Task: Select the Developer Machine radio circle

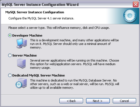Action: click(10, 35)
